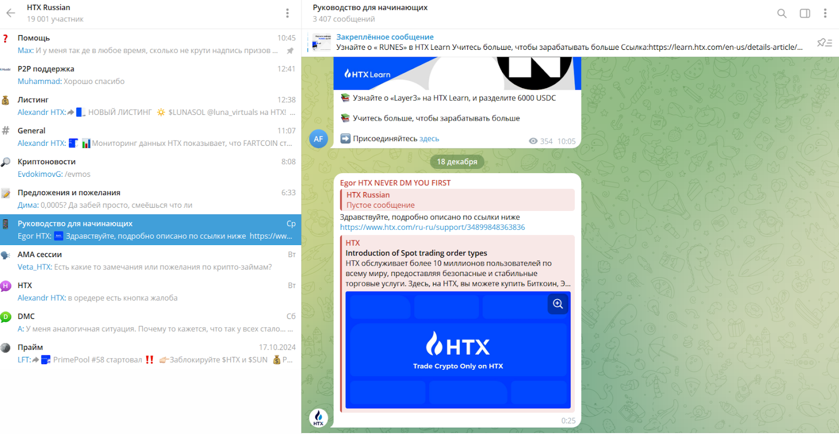Toggle the right sidebar panel icon
Screen dimensions: 839x434
805,13
